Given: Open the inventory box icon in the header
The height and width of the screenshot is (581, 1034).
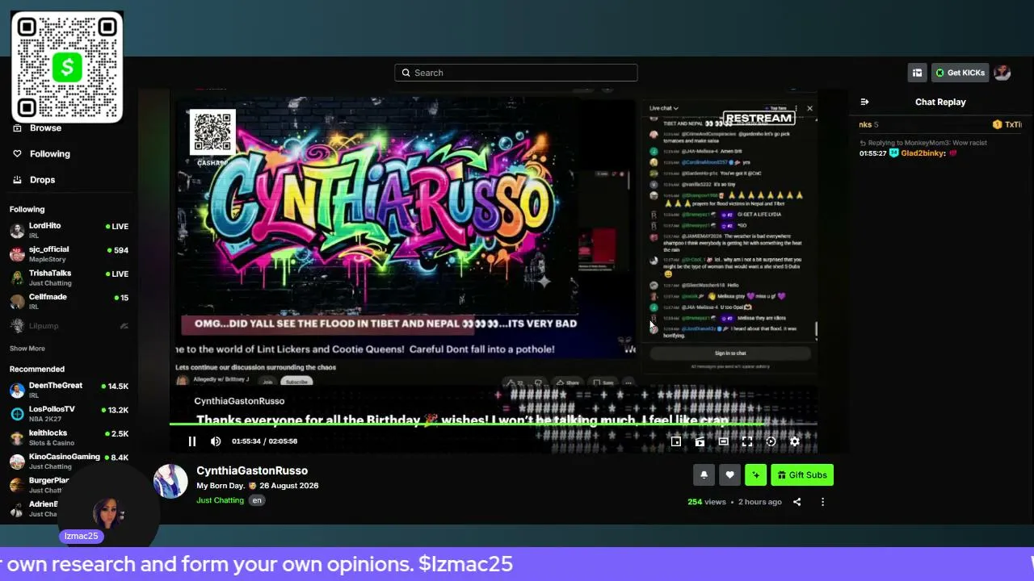Looking at the screenshot, I should 917,73.
